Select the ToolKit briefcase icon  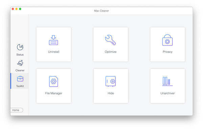pyautogui.click(x=20, y=79)
